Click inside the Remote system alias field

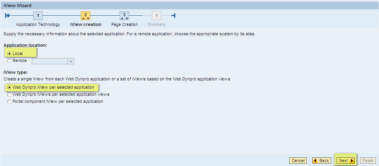pos(50,61)
